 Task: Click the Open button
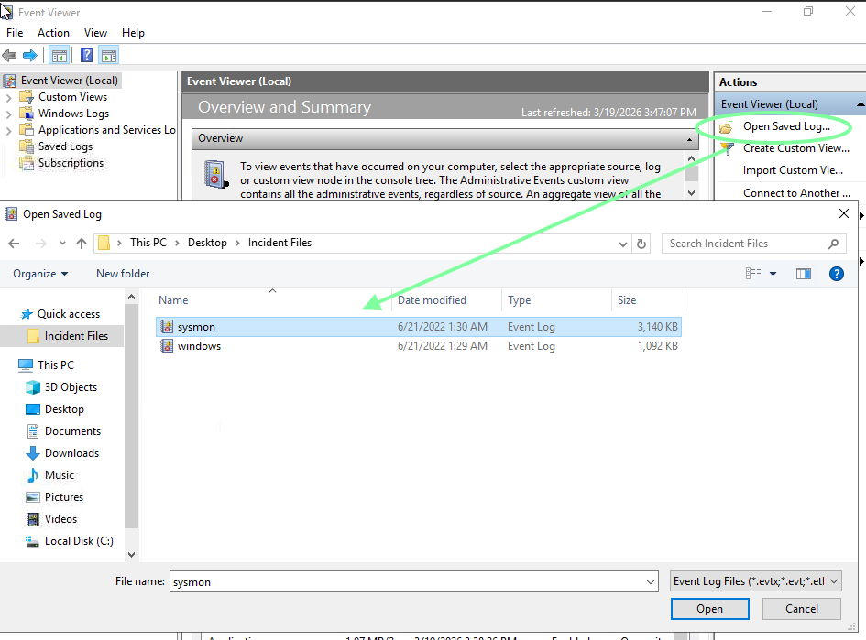coord(709,609)
